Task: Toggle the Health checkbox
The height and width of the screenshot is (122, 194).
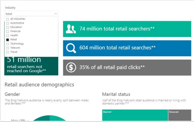Action: coord(7,35)
